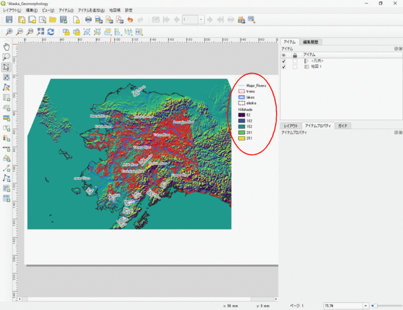403x310 pixels.
Task: Toggle visibility checkbox for <凡例> legend item
Action: click(283, 61)
